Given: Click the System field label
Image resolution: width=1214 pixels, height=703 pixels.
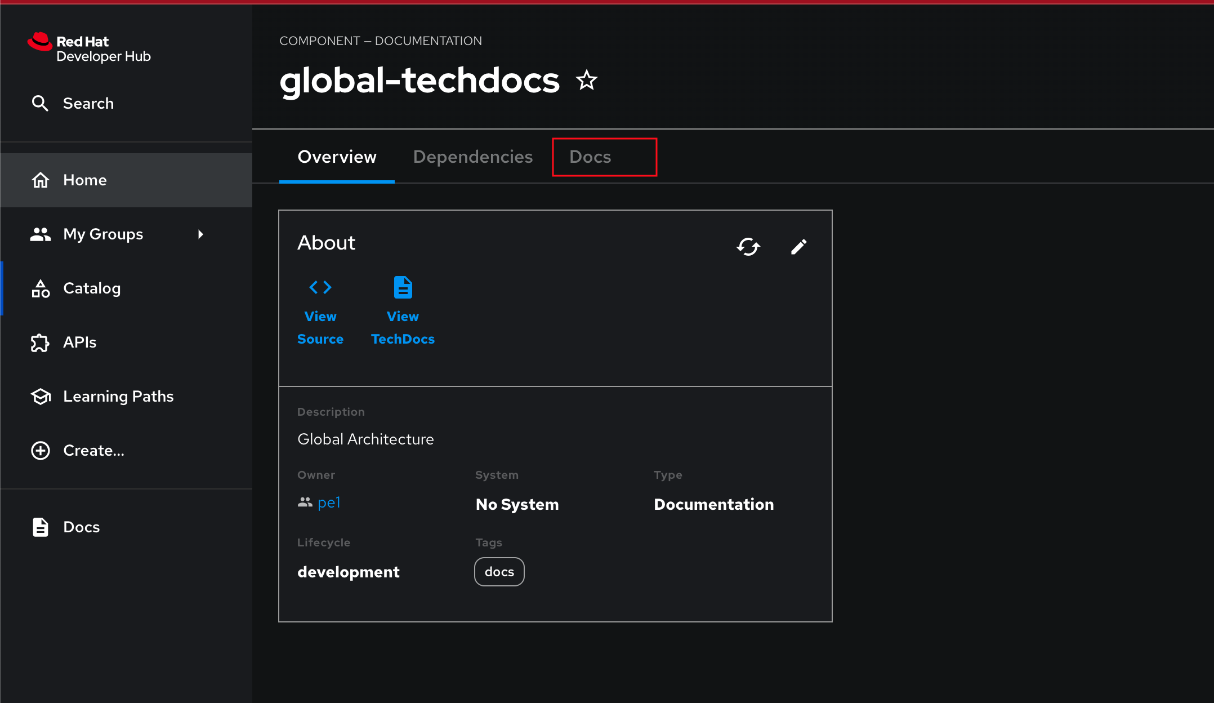Looking at the screenshot, I should [x=497, y=475].
